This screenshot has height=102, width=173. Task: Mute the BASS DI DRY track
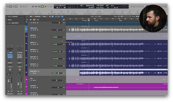(x=33, y=30)
